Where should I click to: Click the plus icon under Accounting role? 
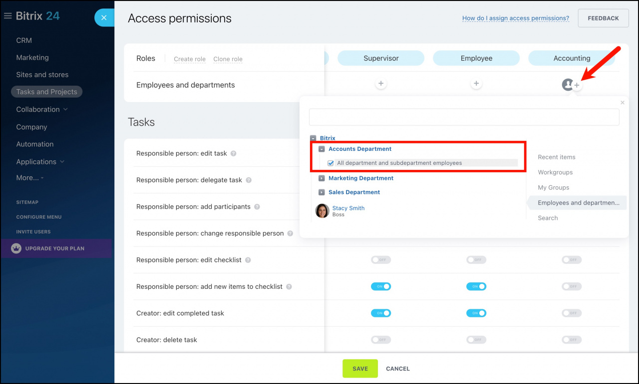tap(577, 86)
